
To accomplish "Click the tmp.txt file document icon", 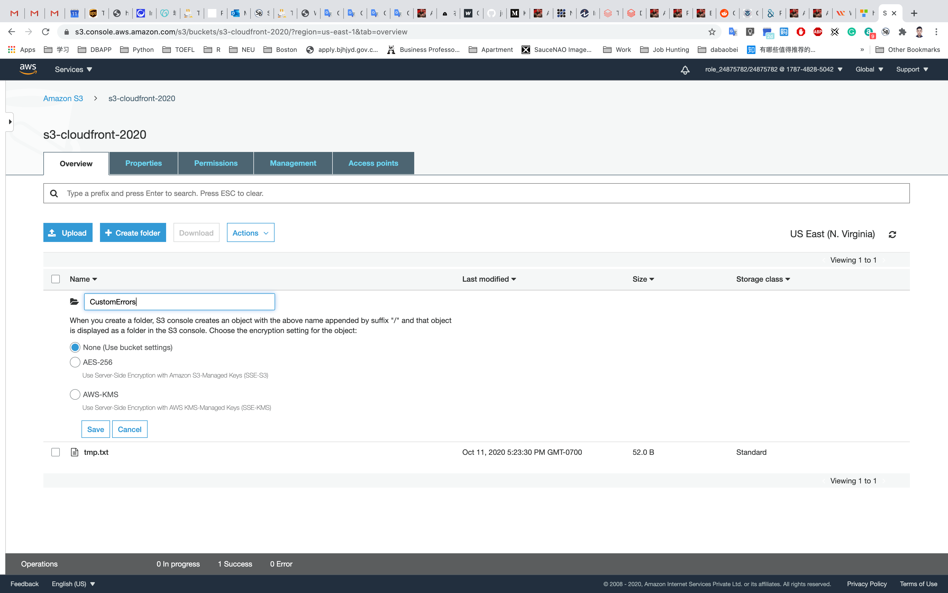I will pos(74,452).
